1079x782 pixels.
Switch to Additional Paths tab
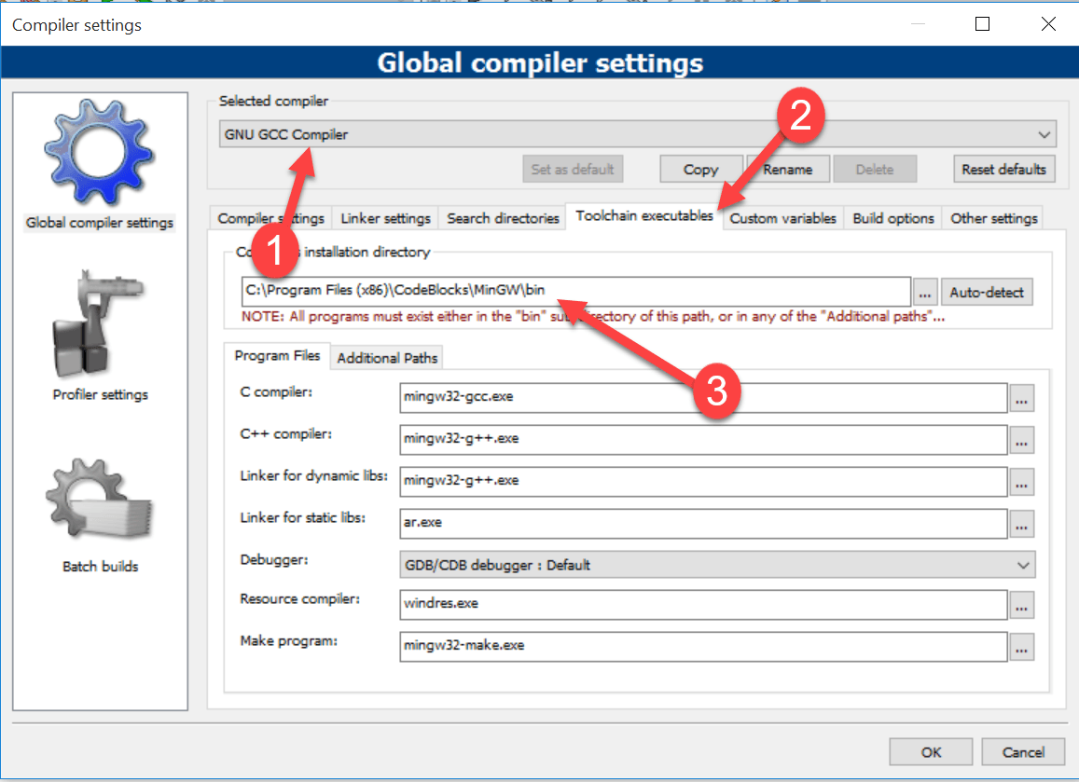tap(387, 358)
